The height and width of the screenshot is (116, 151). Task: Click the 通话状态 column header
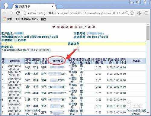click(36, 61)
